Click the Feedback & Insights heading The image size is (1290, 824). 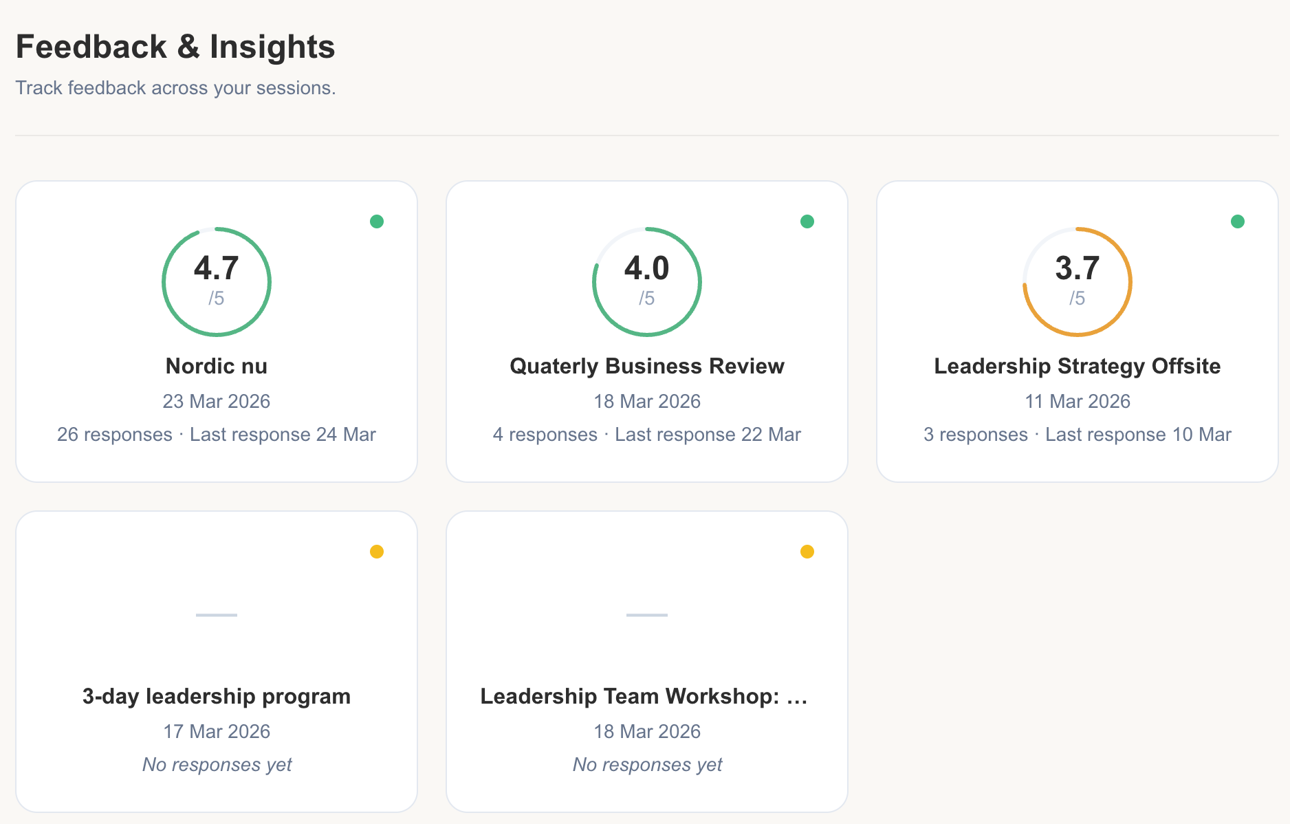(x=176, y=46)
